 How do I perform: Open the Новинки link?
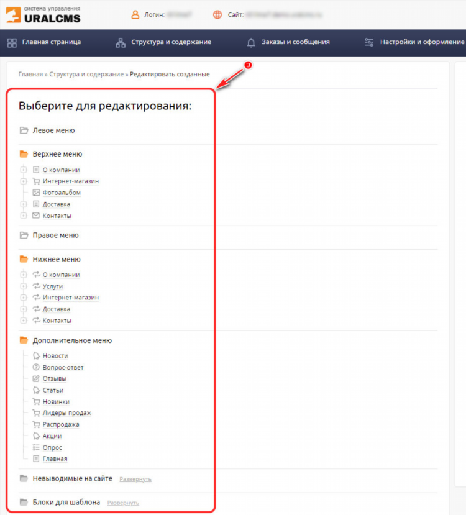pos(56,402)
